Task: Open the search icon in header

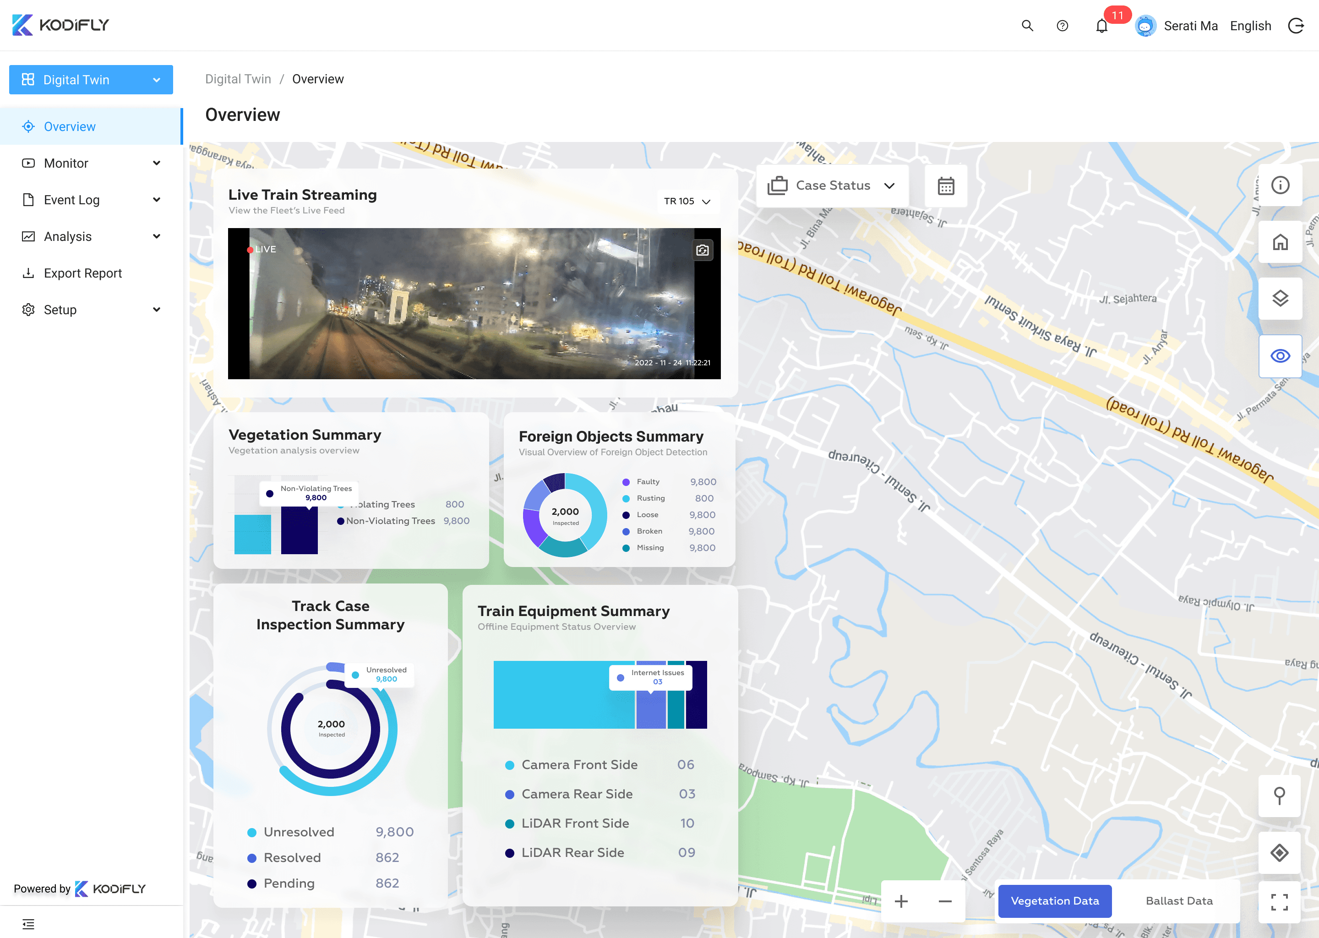Action: (x=1027, y=25)
